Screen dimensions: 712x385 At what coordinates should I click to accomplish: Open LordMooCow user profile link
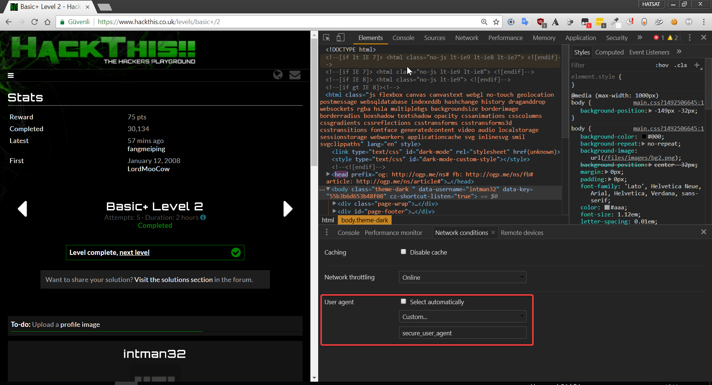(x=148, y=169)
